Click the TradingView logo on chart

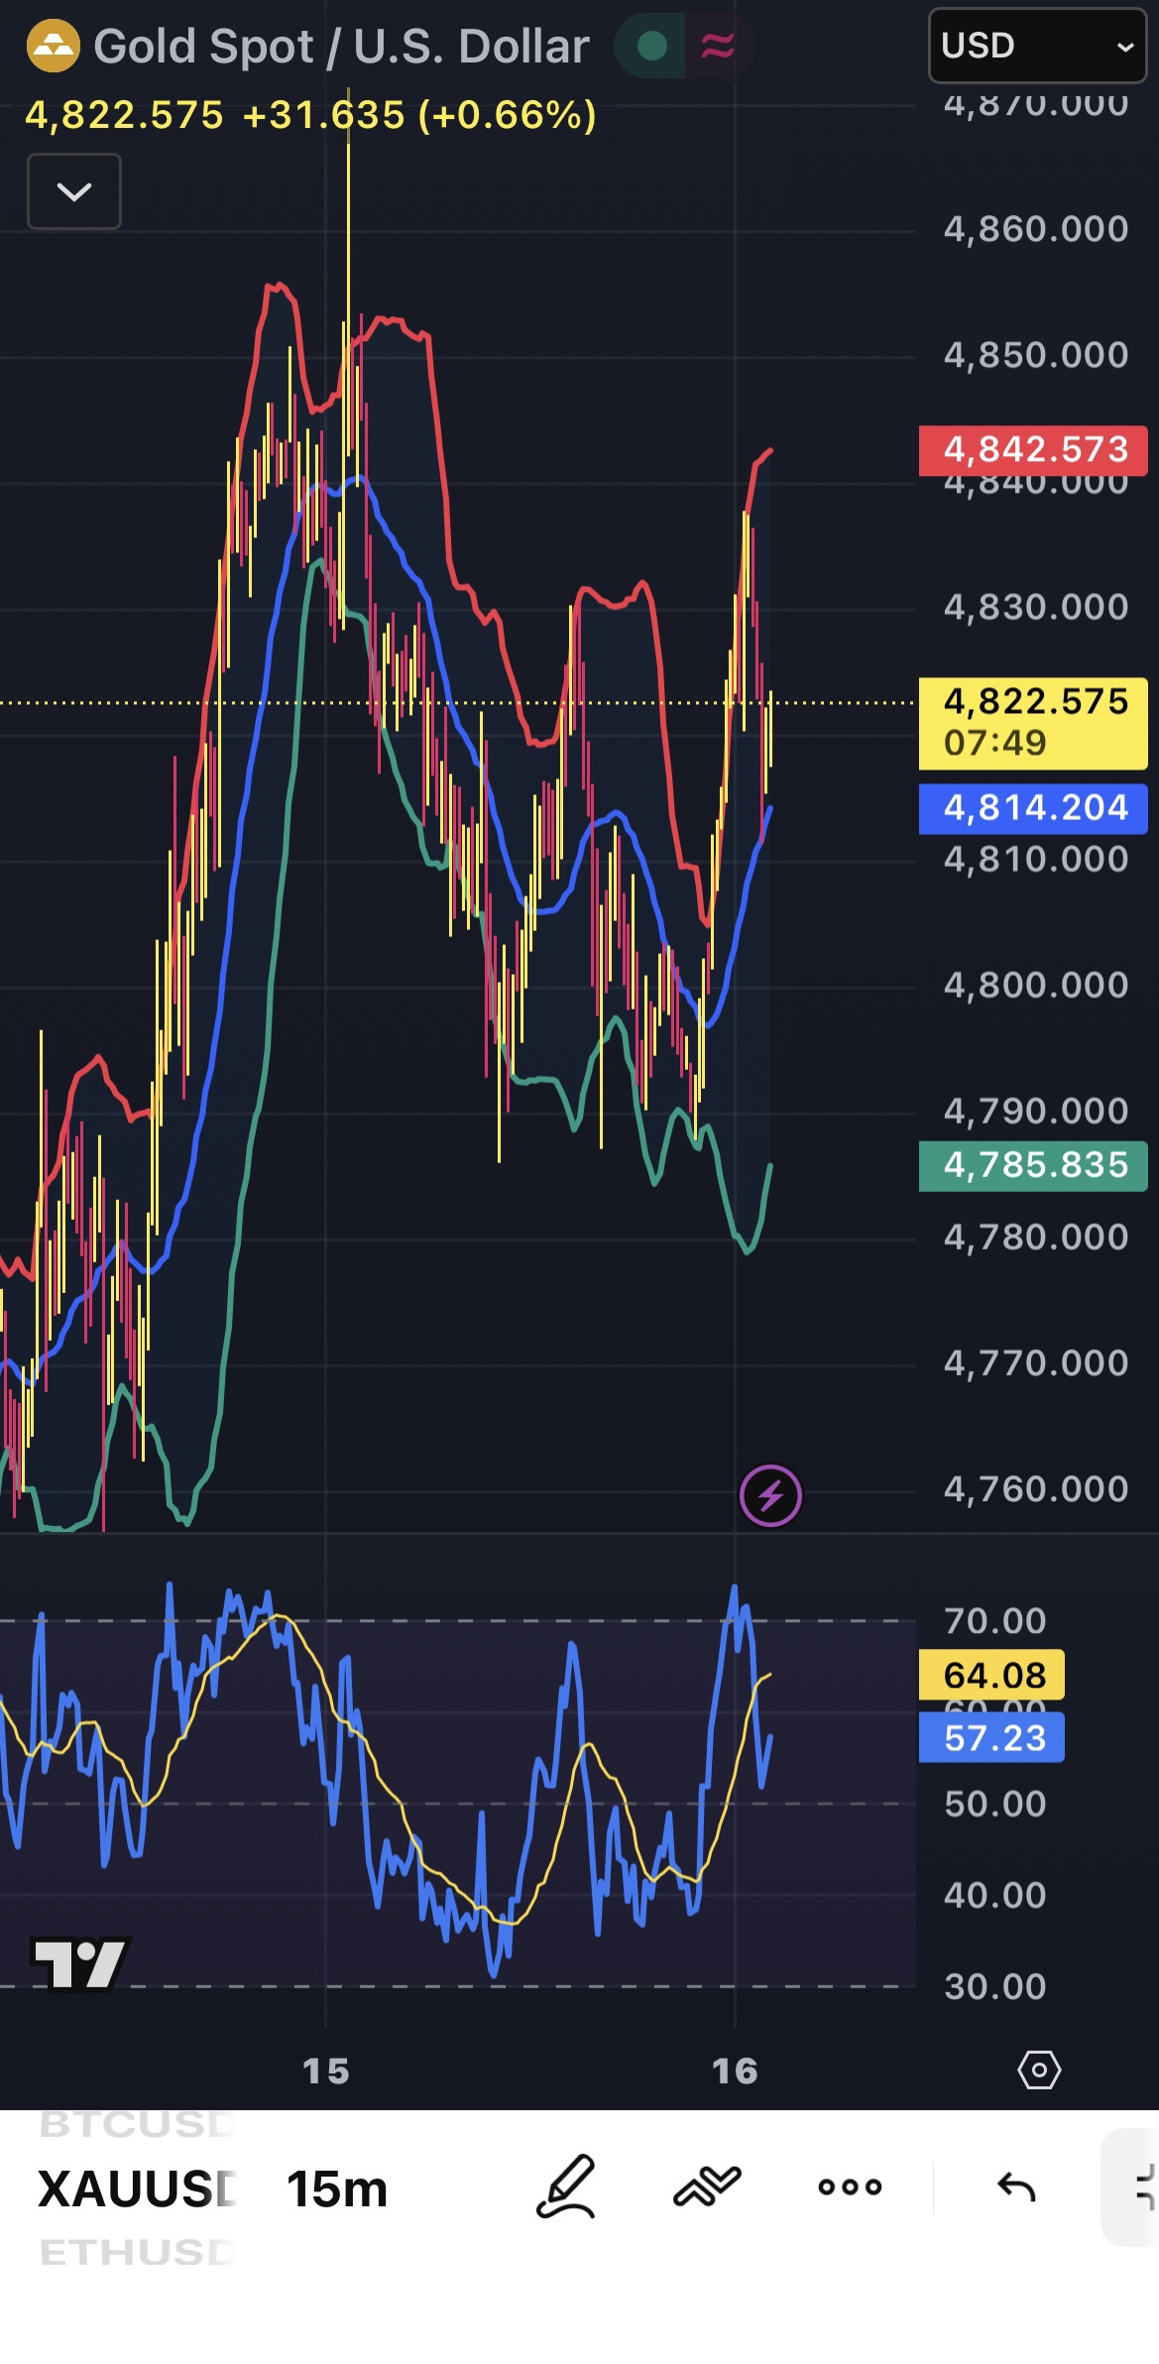tap(80, 1962)
